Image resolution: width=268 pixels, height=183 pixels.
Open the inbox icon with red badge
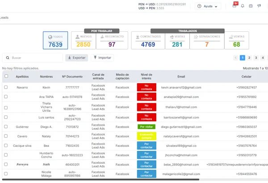tap(235, 6)
